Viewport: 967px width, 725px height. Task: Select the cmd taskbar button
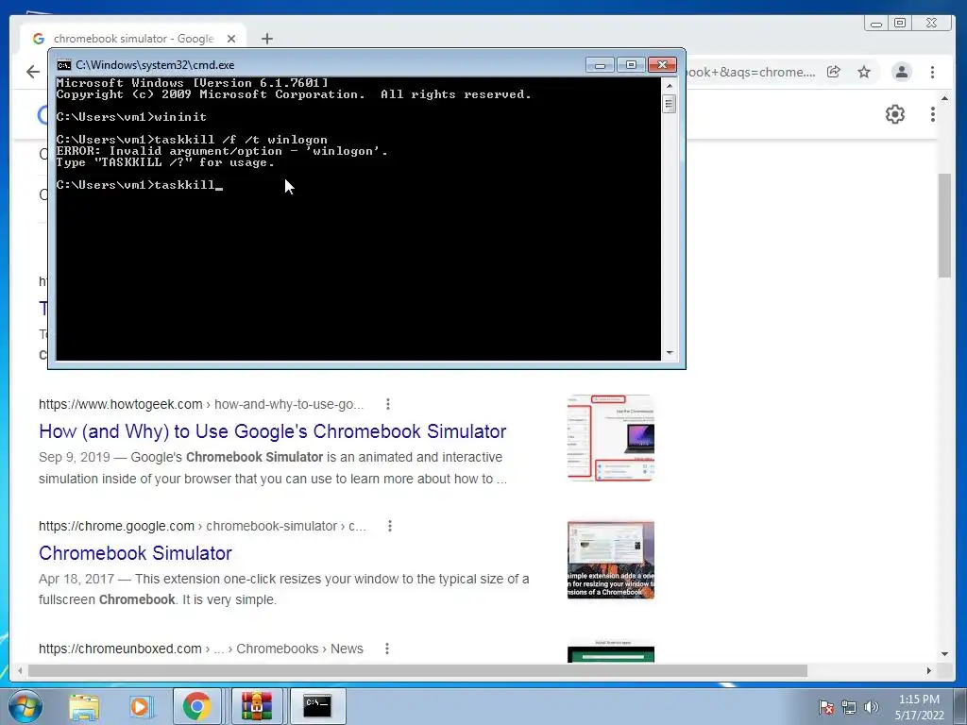(317, 706)
